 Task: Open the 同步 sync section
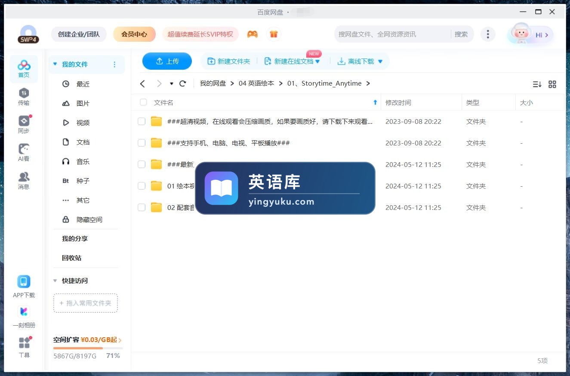[24, 125]
